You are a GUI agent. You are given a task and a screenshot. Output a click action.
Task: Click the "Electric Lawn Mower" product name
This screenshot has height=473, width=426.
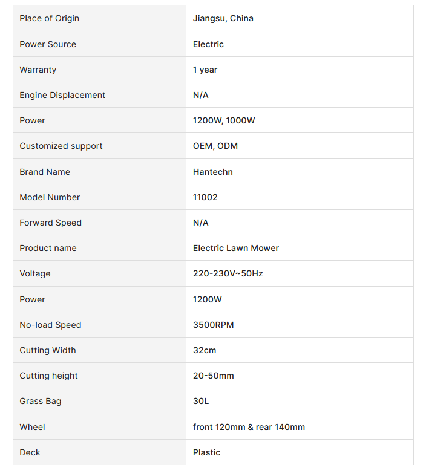coord(235,248)
